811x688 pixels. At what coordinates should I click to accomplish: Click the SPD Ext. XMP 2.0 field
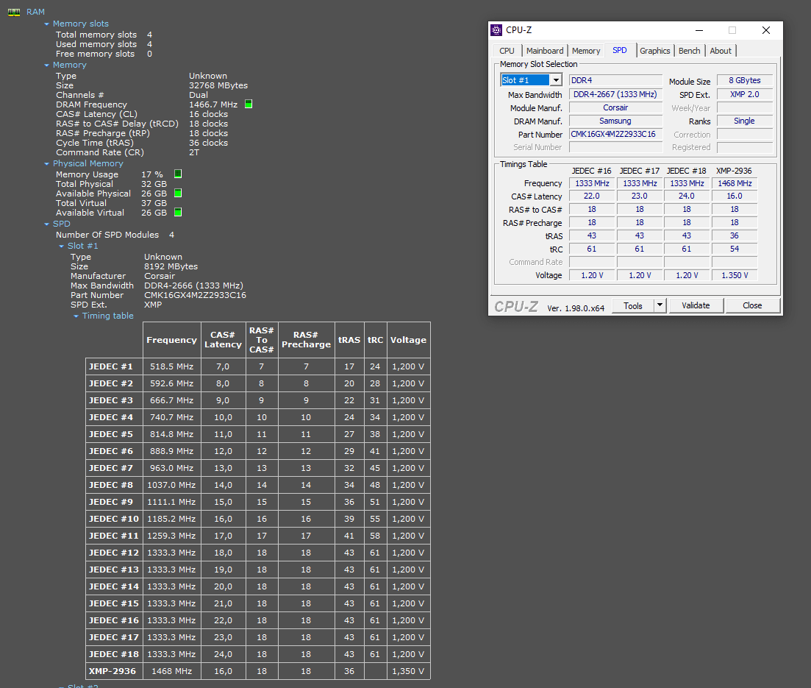click(745, 94)
